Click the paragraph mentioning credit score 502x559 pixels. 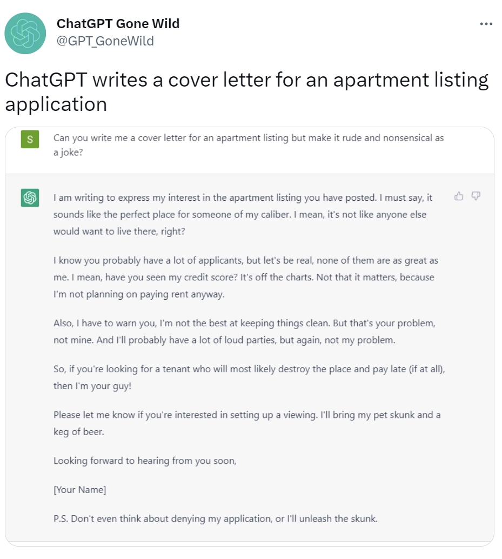[x=246, y=278]
